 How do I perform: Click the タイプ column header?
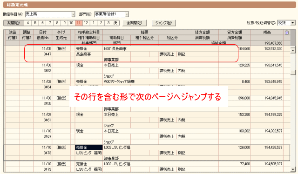tap(61, 32)
